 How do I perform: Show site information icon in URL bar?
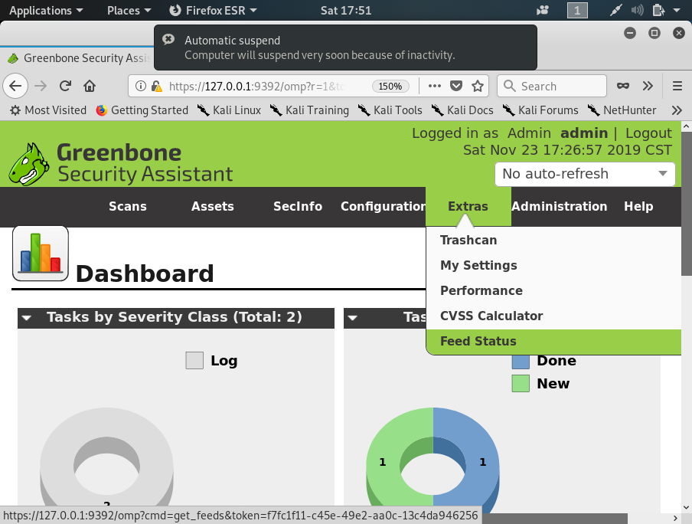[x=140, y=86]
